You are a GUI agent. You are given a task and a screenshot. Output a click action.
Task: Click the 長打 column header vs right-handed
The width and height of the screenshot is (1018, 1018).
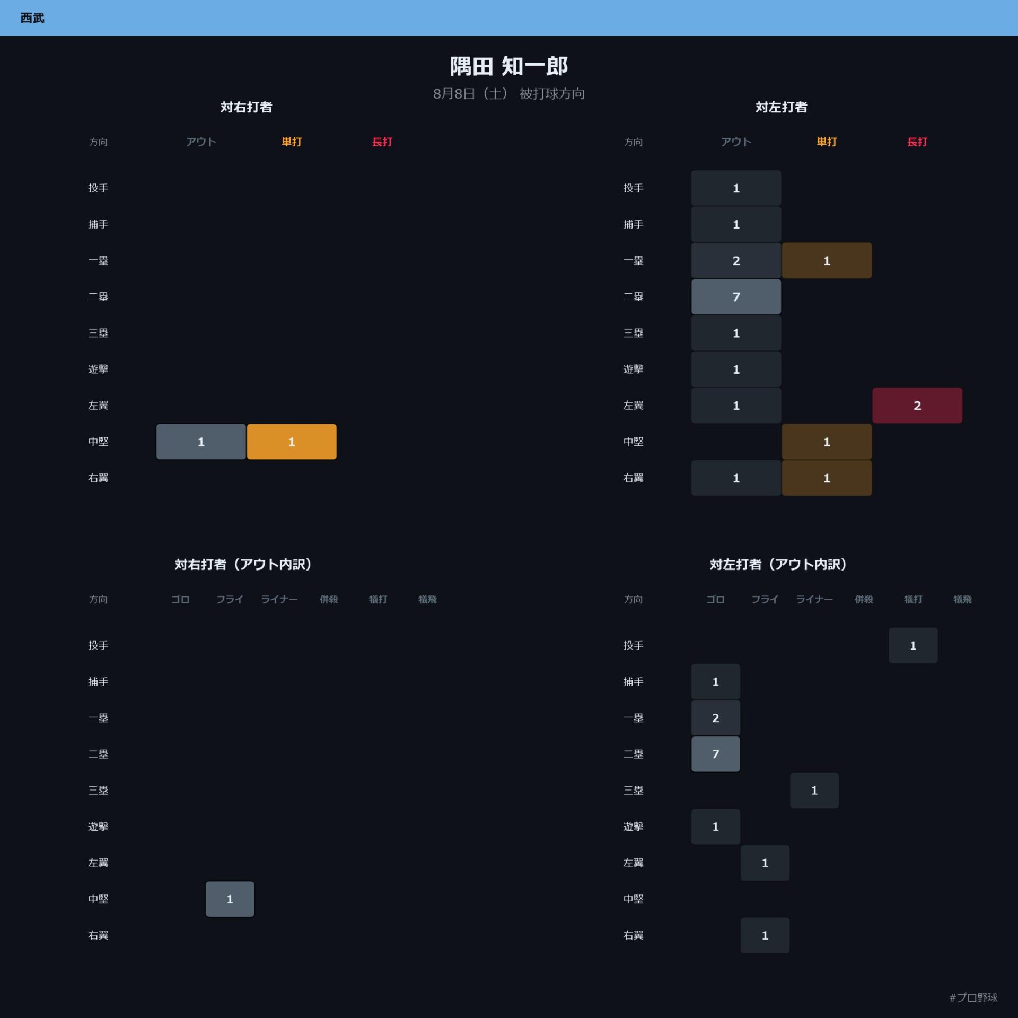382,142
